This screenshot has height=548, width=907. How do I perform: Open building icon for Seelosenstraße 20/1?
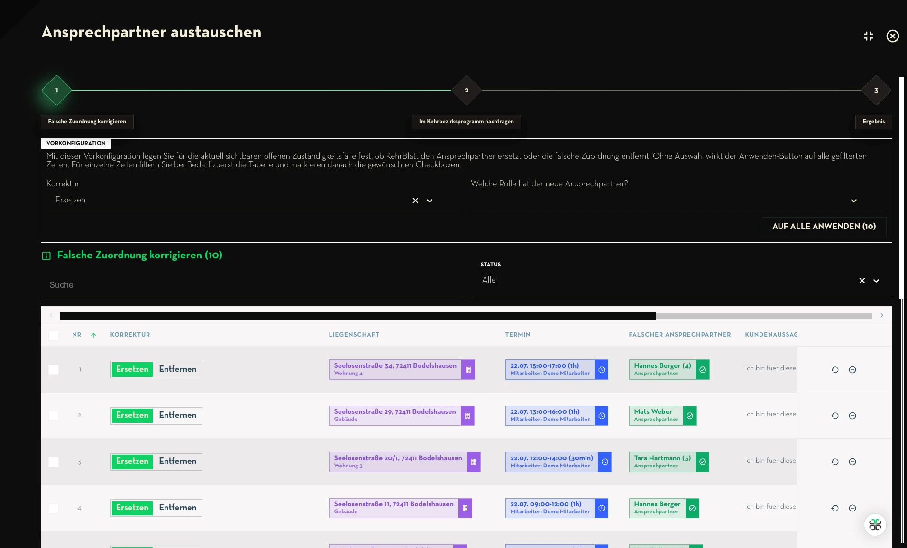click(474, 462)
